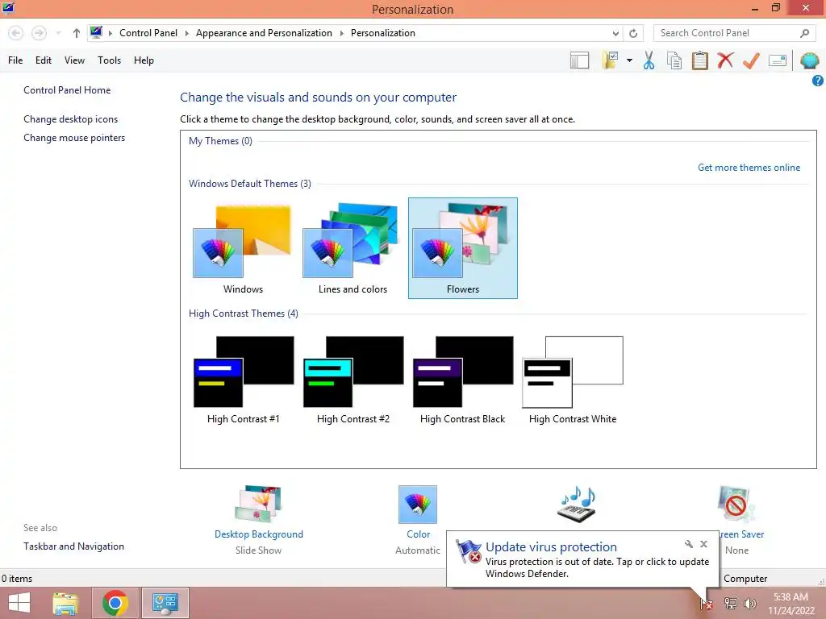This screenshot has width=826, height=619.
Task: Expand chevron after Appearance and Personalization
Action: tap(341, 33)
